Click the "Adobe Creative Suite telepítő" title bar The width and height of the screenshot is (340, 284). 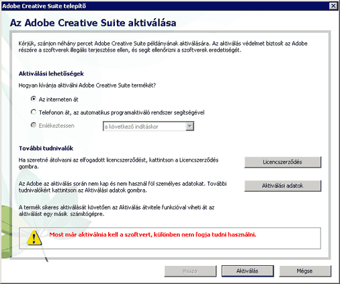click(x=166, y=6)
